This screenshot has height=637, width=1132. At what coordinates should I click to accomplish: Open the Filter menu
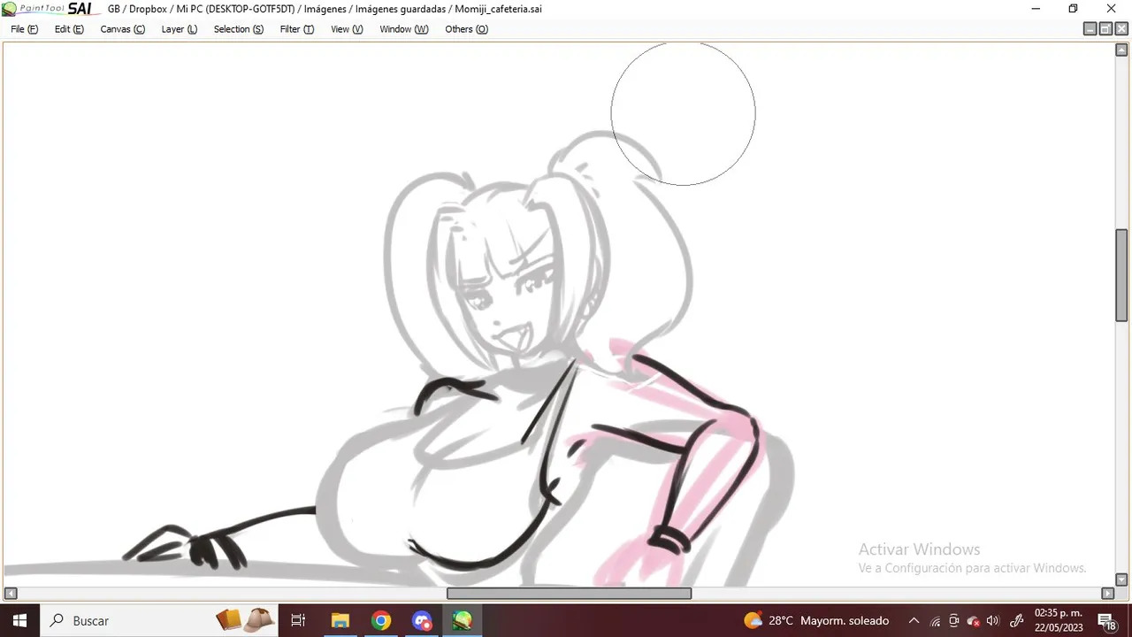pyautogui.click(x=296, y=29)
